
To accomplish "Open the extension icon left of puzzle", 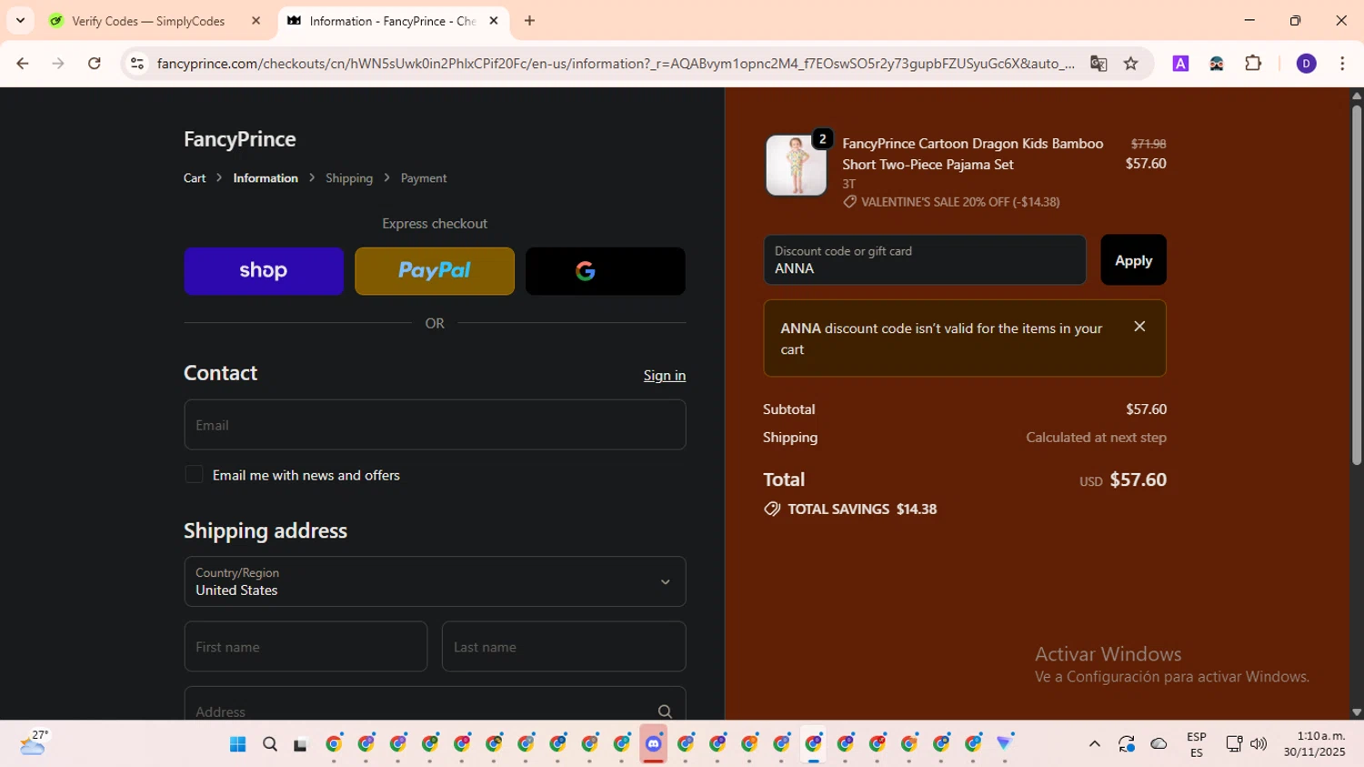I will pyautogui.click(x=1217, y=64).
